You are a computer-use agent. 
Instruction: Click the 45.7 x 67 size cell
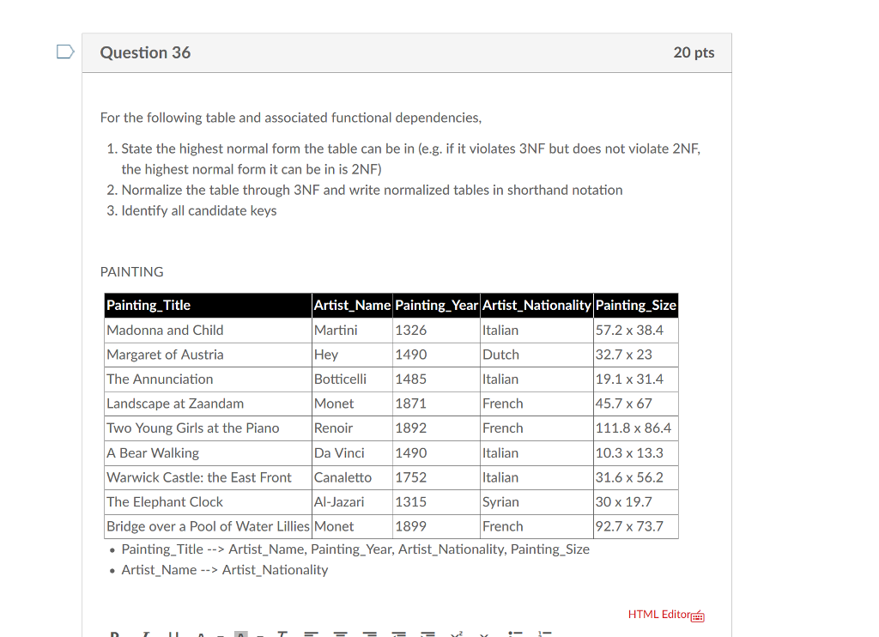[x=636, y=403]
